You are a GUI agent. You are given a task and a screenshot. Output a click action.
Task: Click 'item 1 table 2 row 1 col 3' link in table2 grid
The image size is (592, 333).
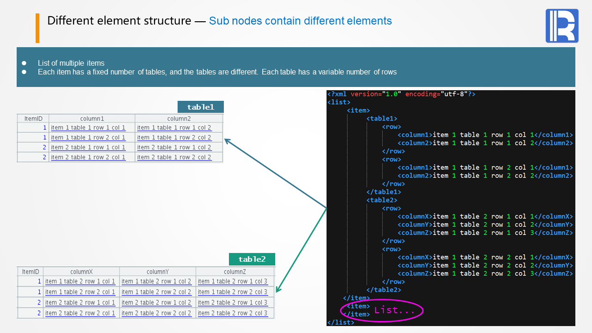click(x=233, y=281)
